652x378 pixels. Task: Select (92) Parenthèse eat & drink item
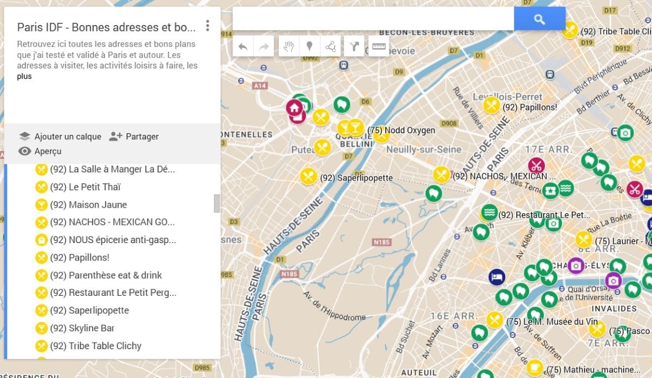(x=106, y=275)
